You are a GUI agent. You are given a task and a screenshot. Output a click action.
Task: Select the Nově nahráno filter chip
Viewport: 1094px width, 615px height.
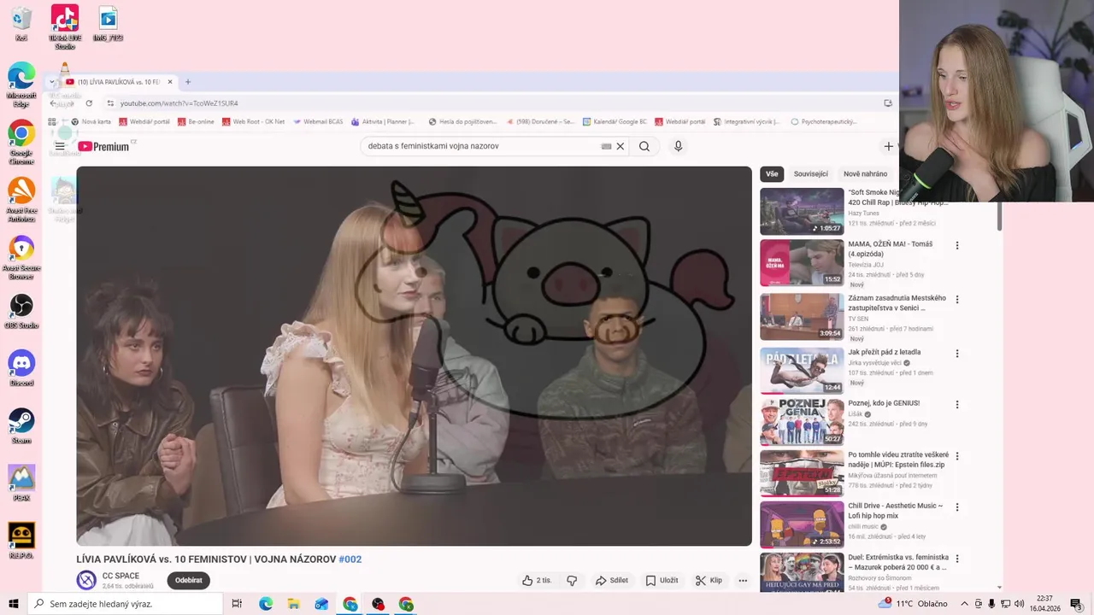pyautogui.click(x=865, y=173)
